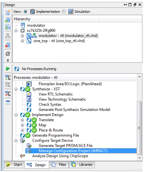Select the Implementation view radio button
Image resolution: width=144 pixels, height=172 pixels.
click(x=25, y=12)
